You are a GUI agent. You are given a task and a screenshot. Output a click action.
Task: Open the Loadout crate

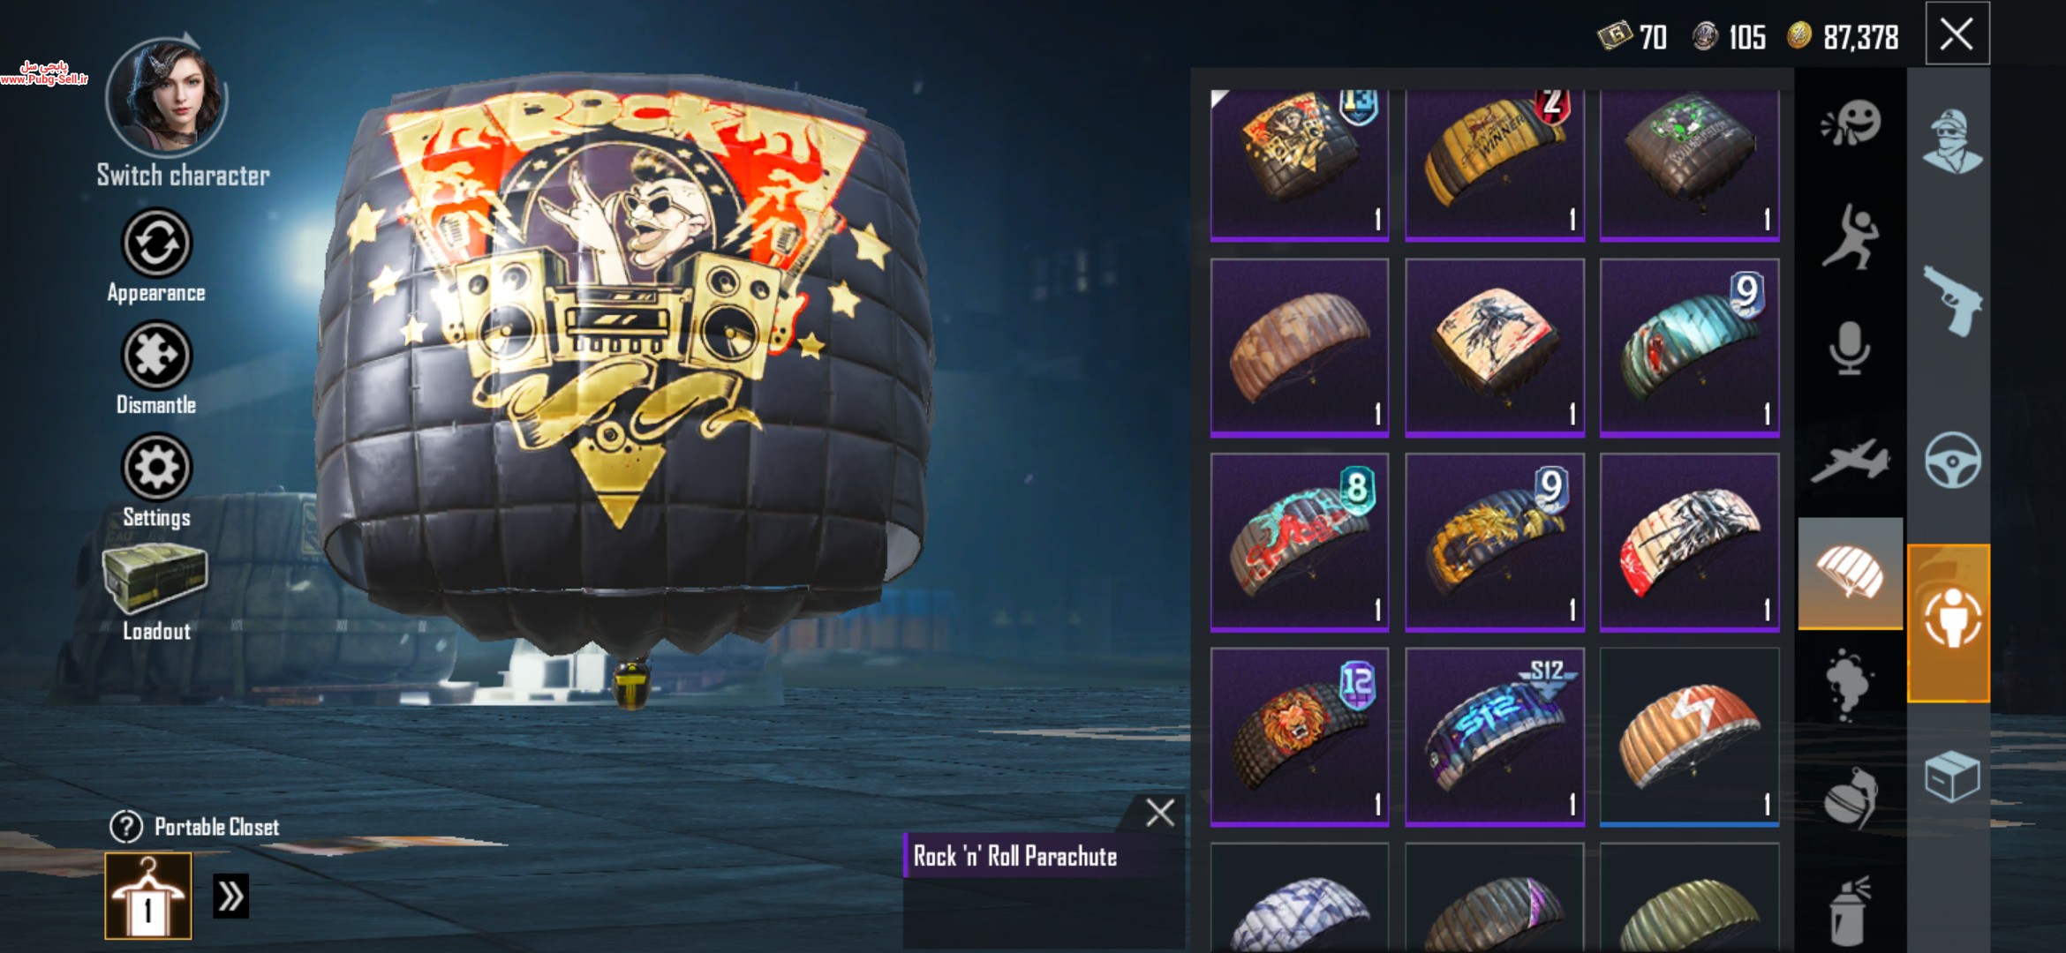pos(155,579)
